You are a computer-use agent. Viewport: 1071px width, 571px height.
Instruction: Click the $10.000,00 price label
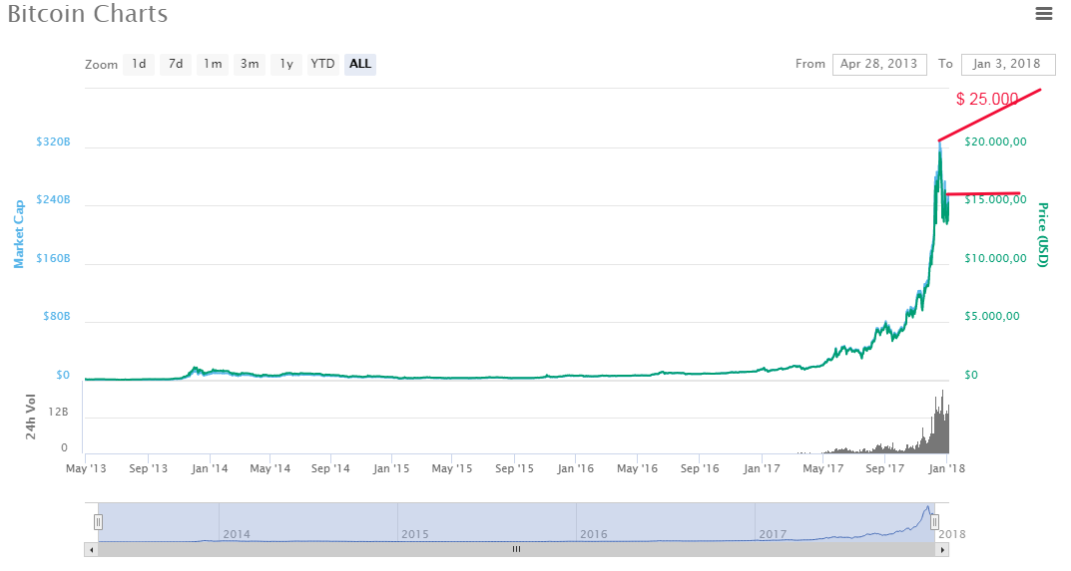995,258
